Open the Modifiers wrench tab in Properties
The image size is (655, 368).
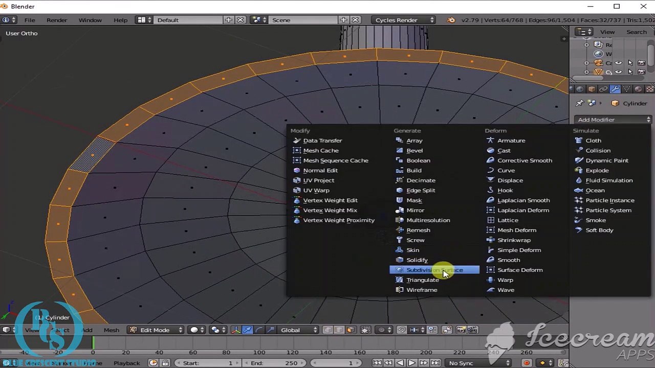(x=615, y=89)
